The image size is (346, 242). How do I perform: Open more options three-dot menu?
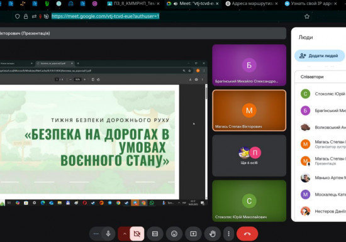click(228, 234)
